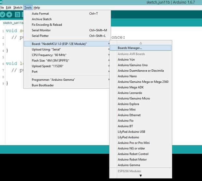
Task: Expand the Port submenu
Action: coord(67,72)
